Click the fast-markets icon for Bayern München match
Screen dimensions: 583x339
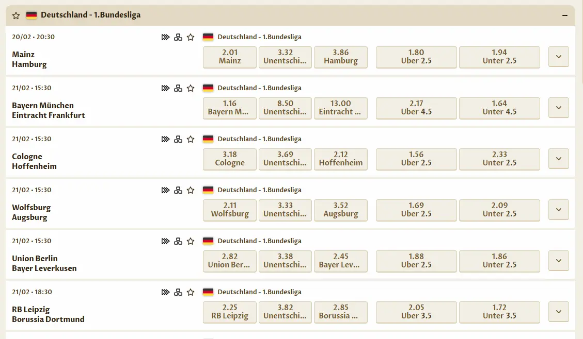[165, 88]
